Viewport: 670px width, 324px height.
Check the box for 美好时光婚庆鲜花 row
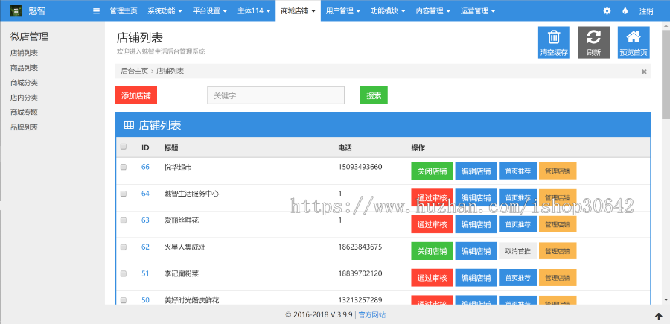(x=124, y=300)
